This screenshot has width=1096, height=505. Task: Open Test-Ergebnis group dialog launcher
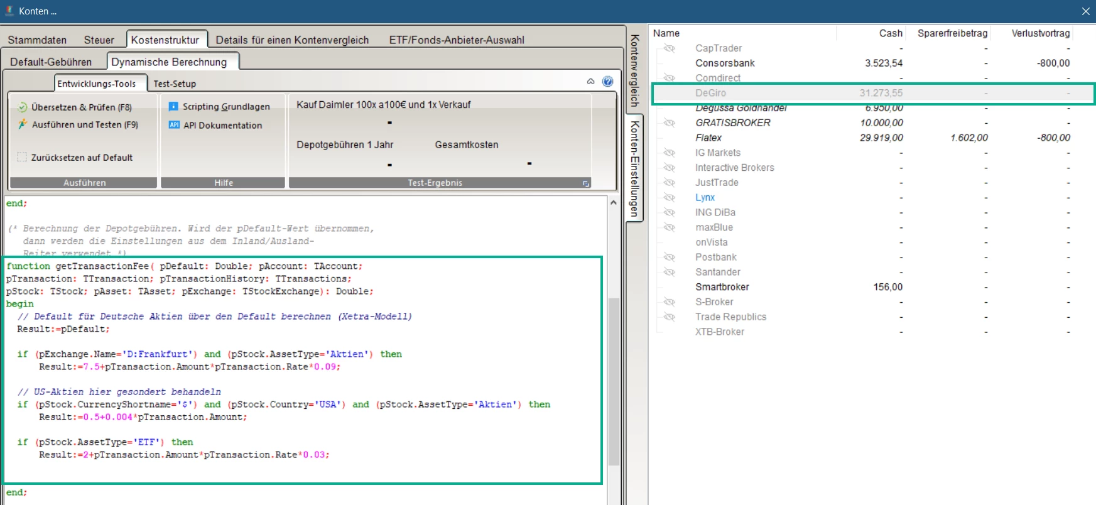click(x=586, y=183)
